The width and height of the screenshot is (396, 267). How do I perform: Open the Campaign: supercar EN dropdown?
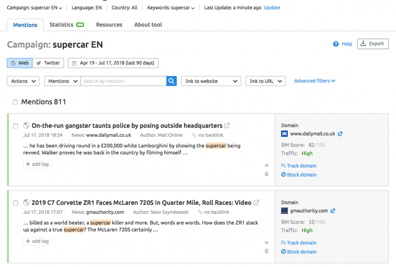tap(34, 8)
